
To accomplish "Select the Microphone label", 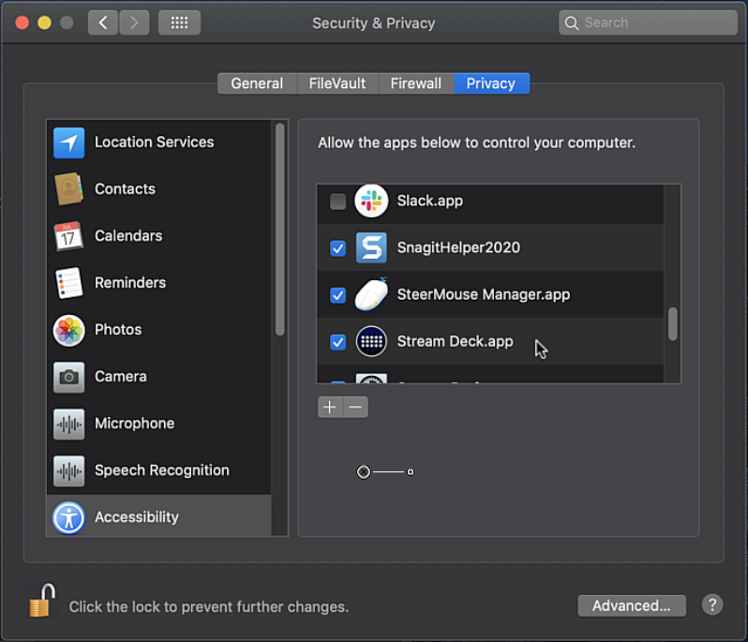I will (135, 423).
